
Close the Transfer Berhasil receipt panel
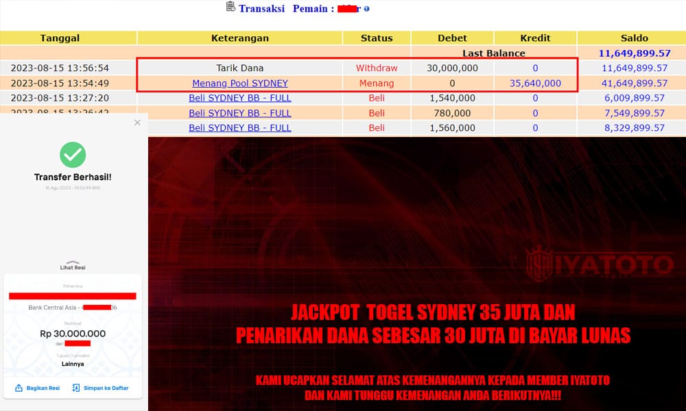tap(137, 123)
